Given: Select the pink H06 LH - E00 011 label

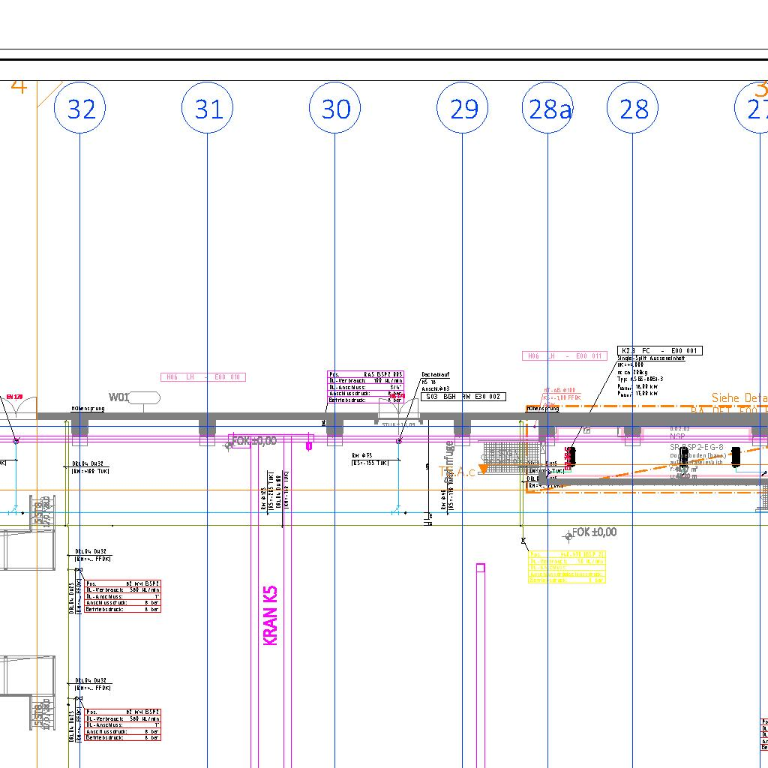Looking at the screenshot, I should coord(564,356).
